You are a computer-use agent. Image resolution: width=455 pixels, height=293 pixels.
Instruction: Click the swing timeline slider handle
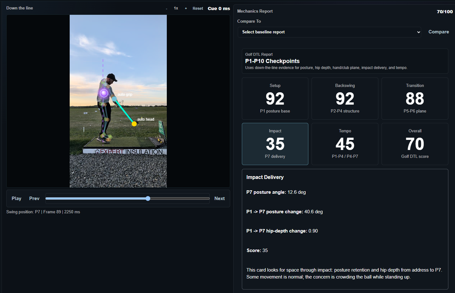[148, 198]
